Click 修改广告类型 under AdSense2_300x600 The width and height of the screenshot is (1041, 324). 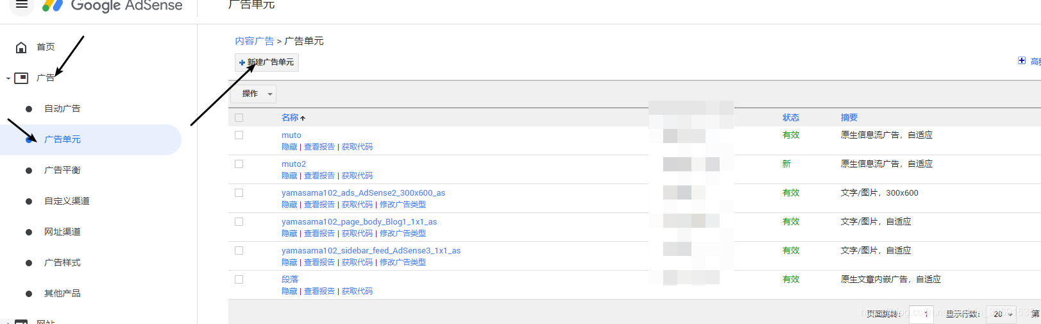point(403,205)
